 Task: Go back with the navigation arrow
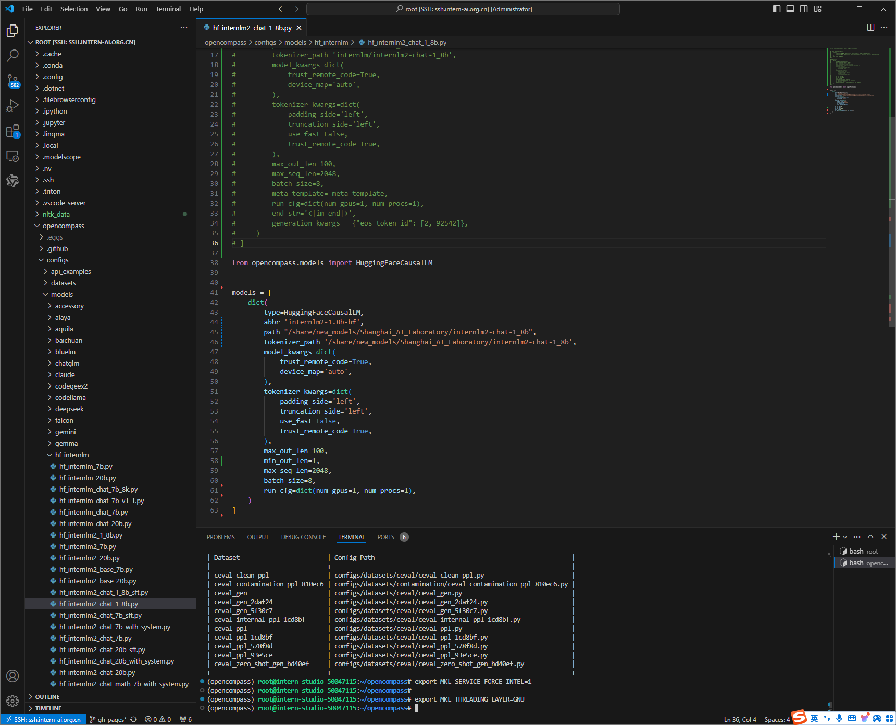(x=282, y=9)
